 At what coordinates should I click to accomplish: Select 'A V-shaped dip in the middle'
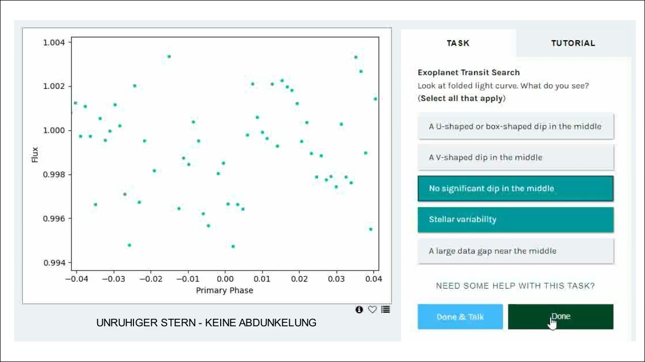515,157
